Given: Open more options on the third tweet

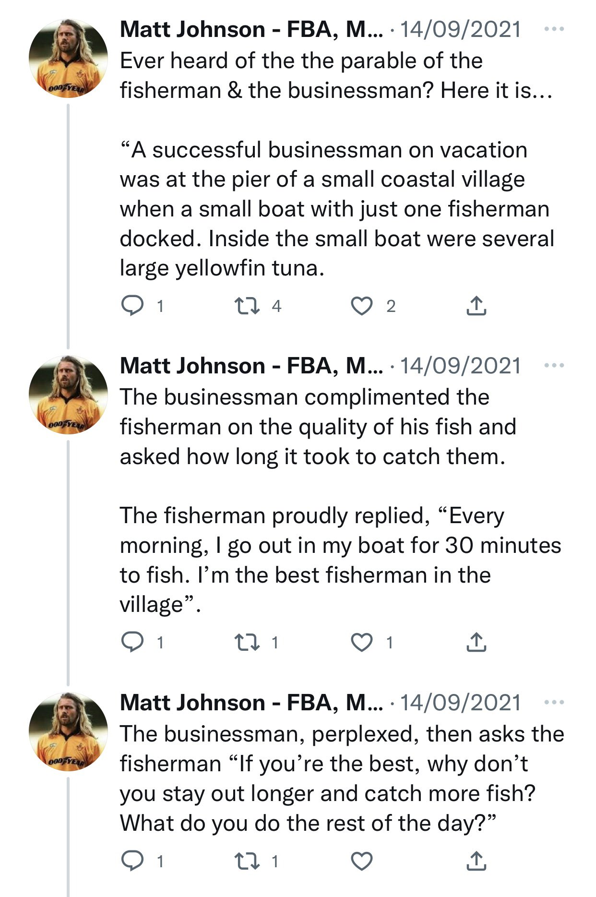Looking at the screenshot, I should click(x=554, y=703).
